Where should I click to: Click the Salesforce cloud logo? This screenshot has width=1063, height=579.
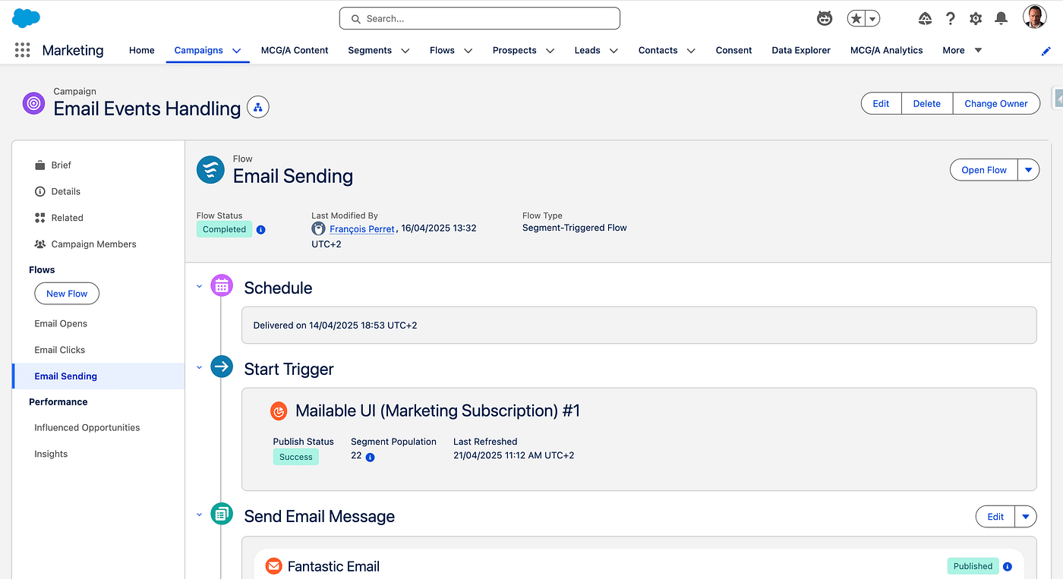(x=26, y=18)
